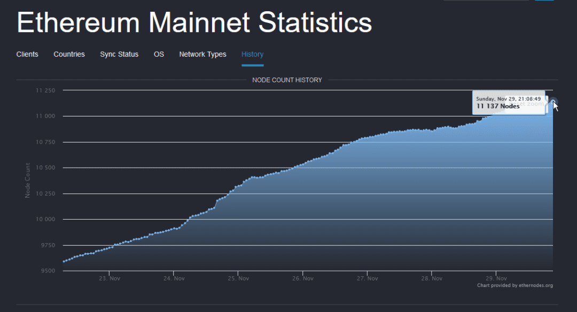This screenshot has width=577, height=312.
Task: Open the OS tab
Action: (x=159, y=54)
